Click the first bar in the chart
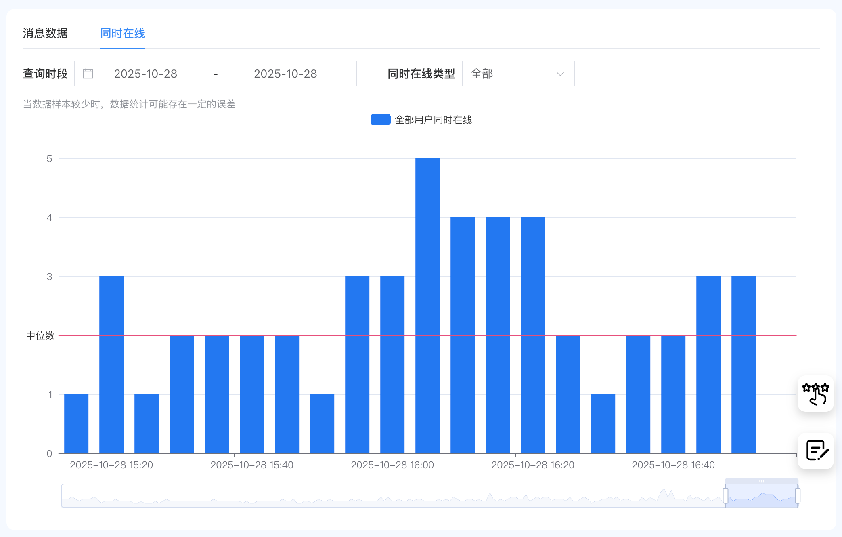The image size is (842, 537). [76, 423]
